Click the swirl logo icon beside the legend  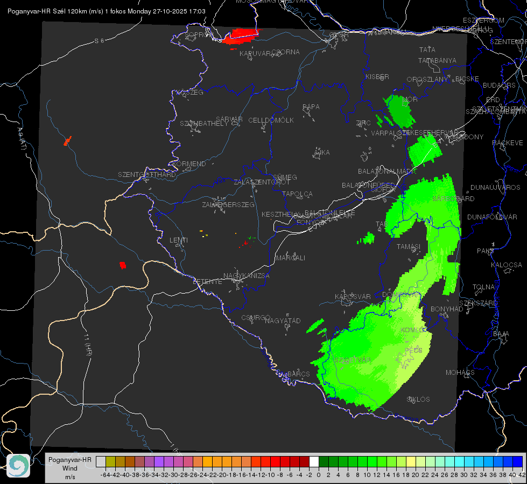(18, 466)
